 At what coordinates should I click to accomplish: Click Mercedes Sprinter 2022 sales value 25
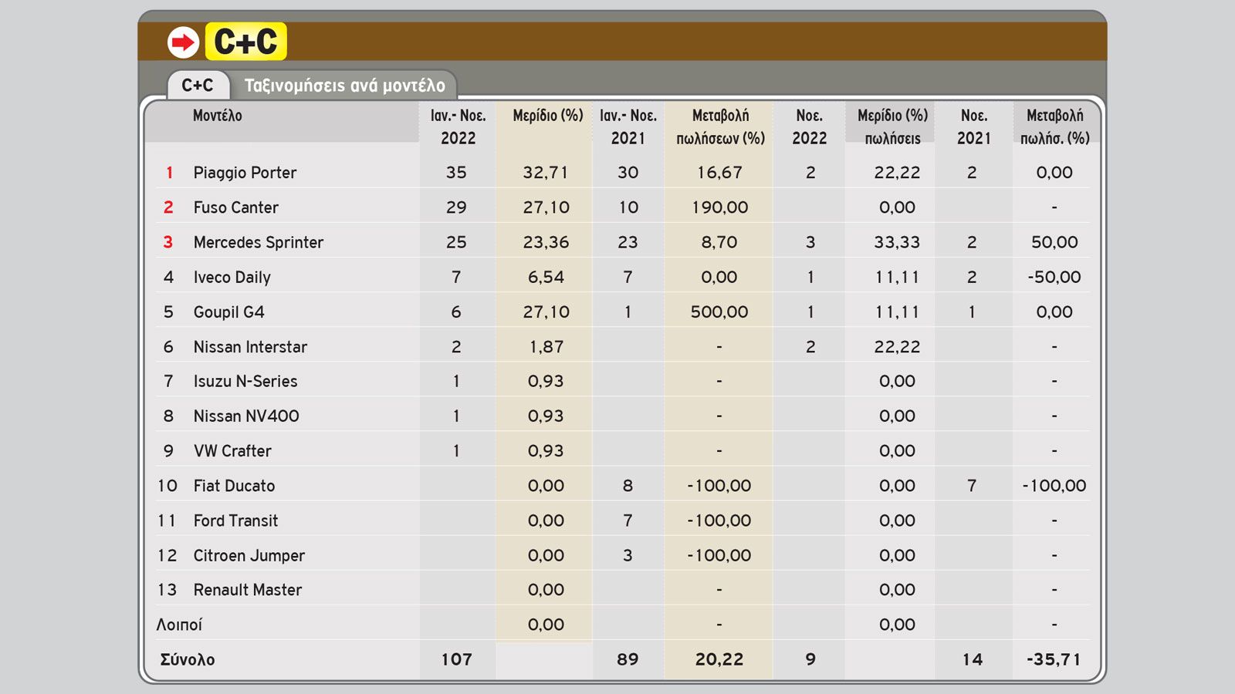tap(456, 242)
